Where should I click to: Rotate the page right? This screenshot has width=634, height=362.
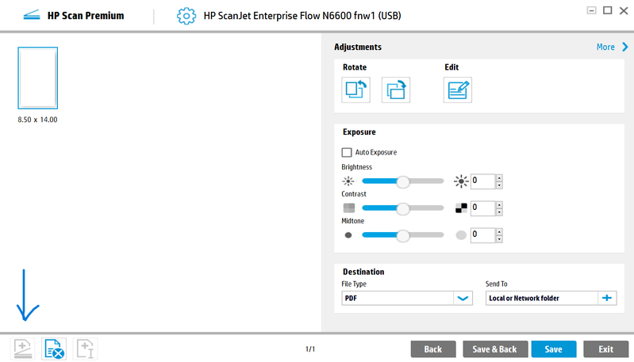(x=396, y=90)
